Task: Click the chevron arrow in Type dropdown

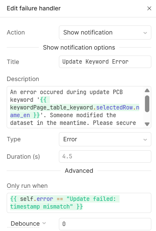Action: (145, 140)
